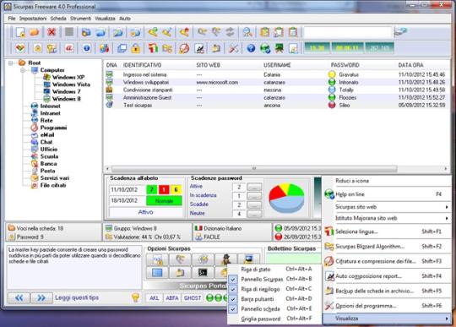Select the Windows 8 tree item

tap(67, 99)
